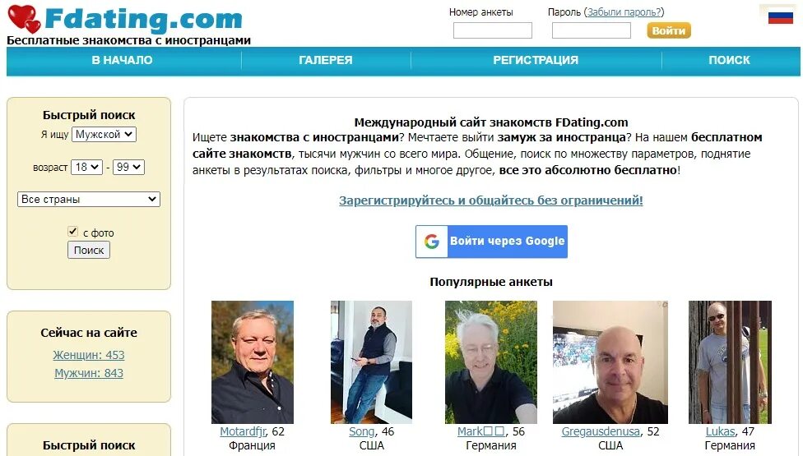Open Lukas's profile photo
Viewport: 803px width, 456px height.
[x=730, y=362]
